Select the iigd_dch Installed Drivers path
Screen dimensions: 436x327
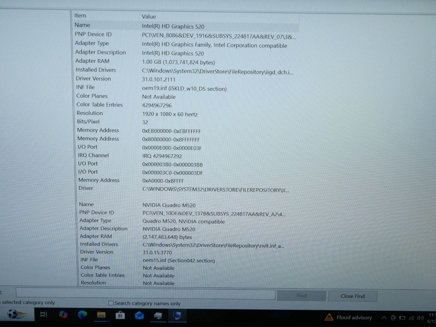(x=217, y=72)
